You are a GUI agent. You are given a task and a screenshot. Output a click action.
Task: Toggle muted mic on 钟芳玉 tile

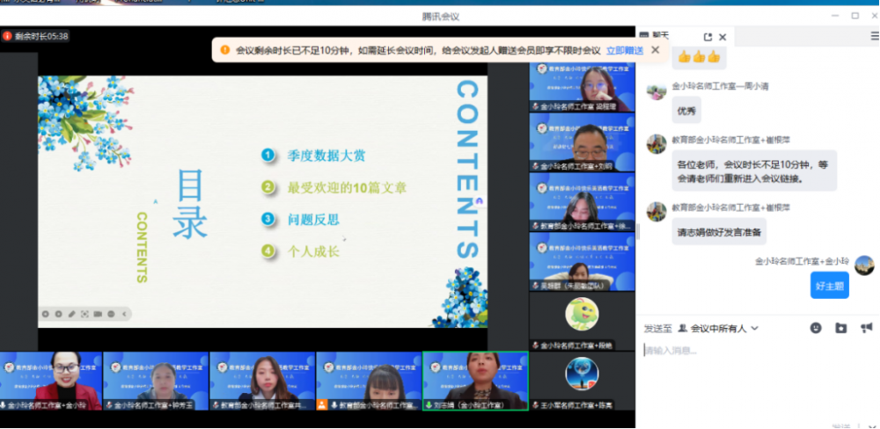(x=109, y=405)
